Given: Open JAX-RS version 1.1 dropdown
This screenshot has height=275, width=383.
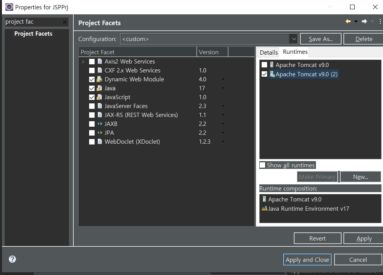Looking at the screenshot, I should pos(223,115).
